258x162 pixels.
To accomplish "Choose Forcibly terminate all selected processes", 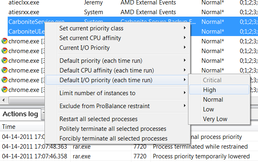I will [x=118, y=139].
